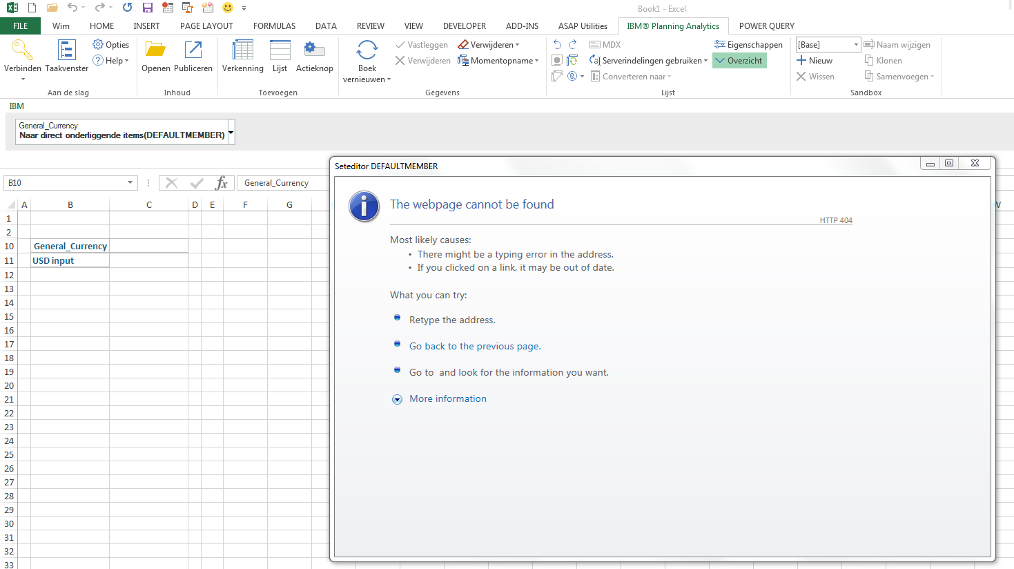The image size is (1014, 569).
Task: Expand the Verbinden dropdown arrow
Action: point(23,79)
